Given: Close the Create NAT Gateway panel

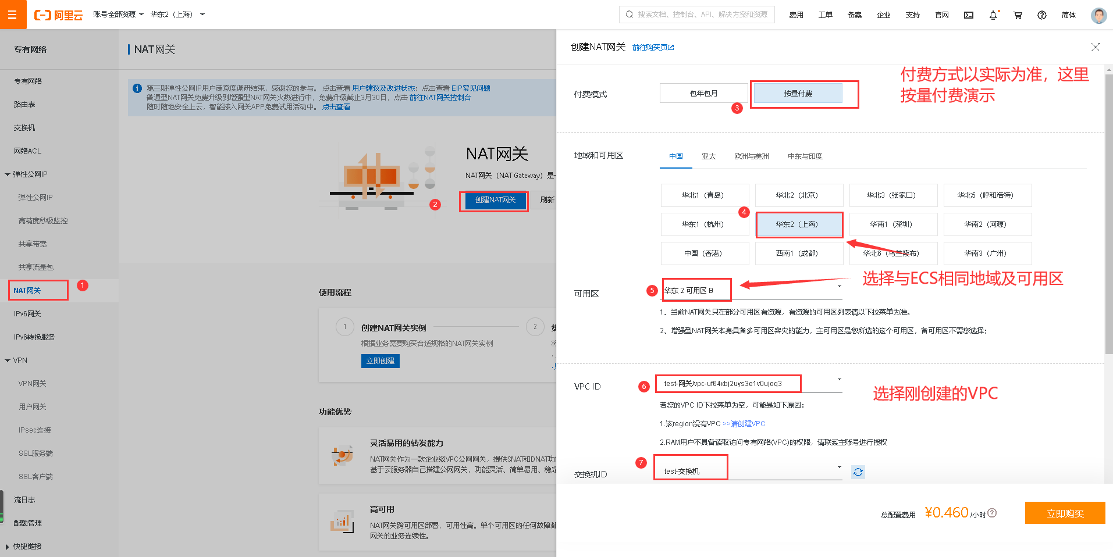Looking at the screenshot, I should click(1095, 47).
